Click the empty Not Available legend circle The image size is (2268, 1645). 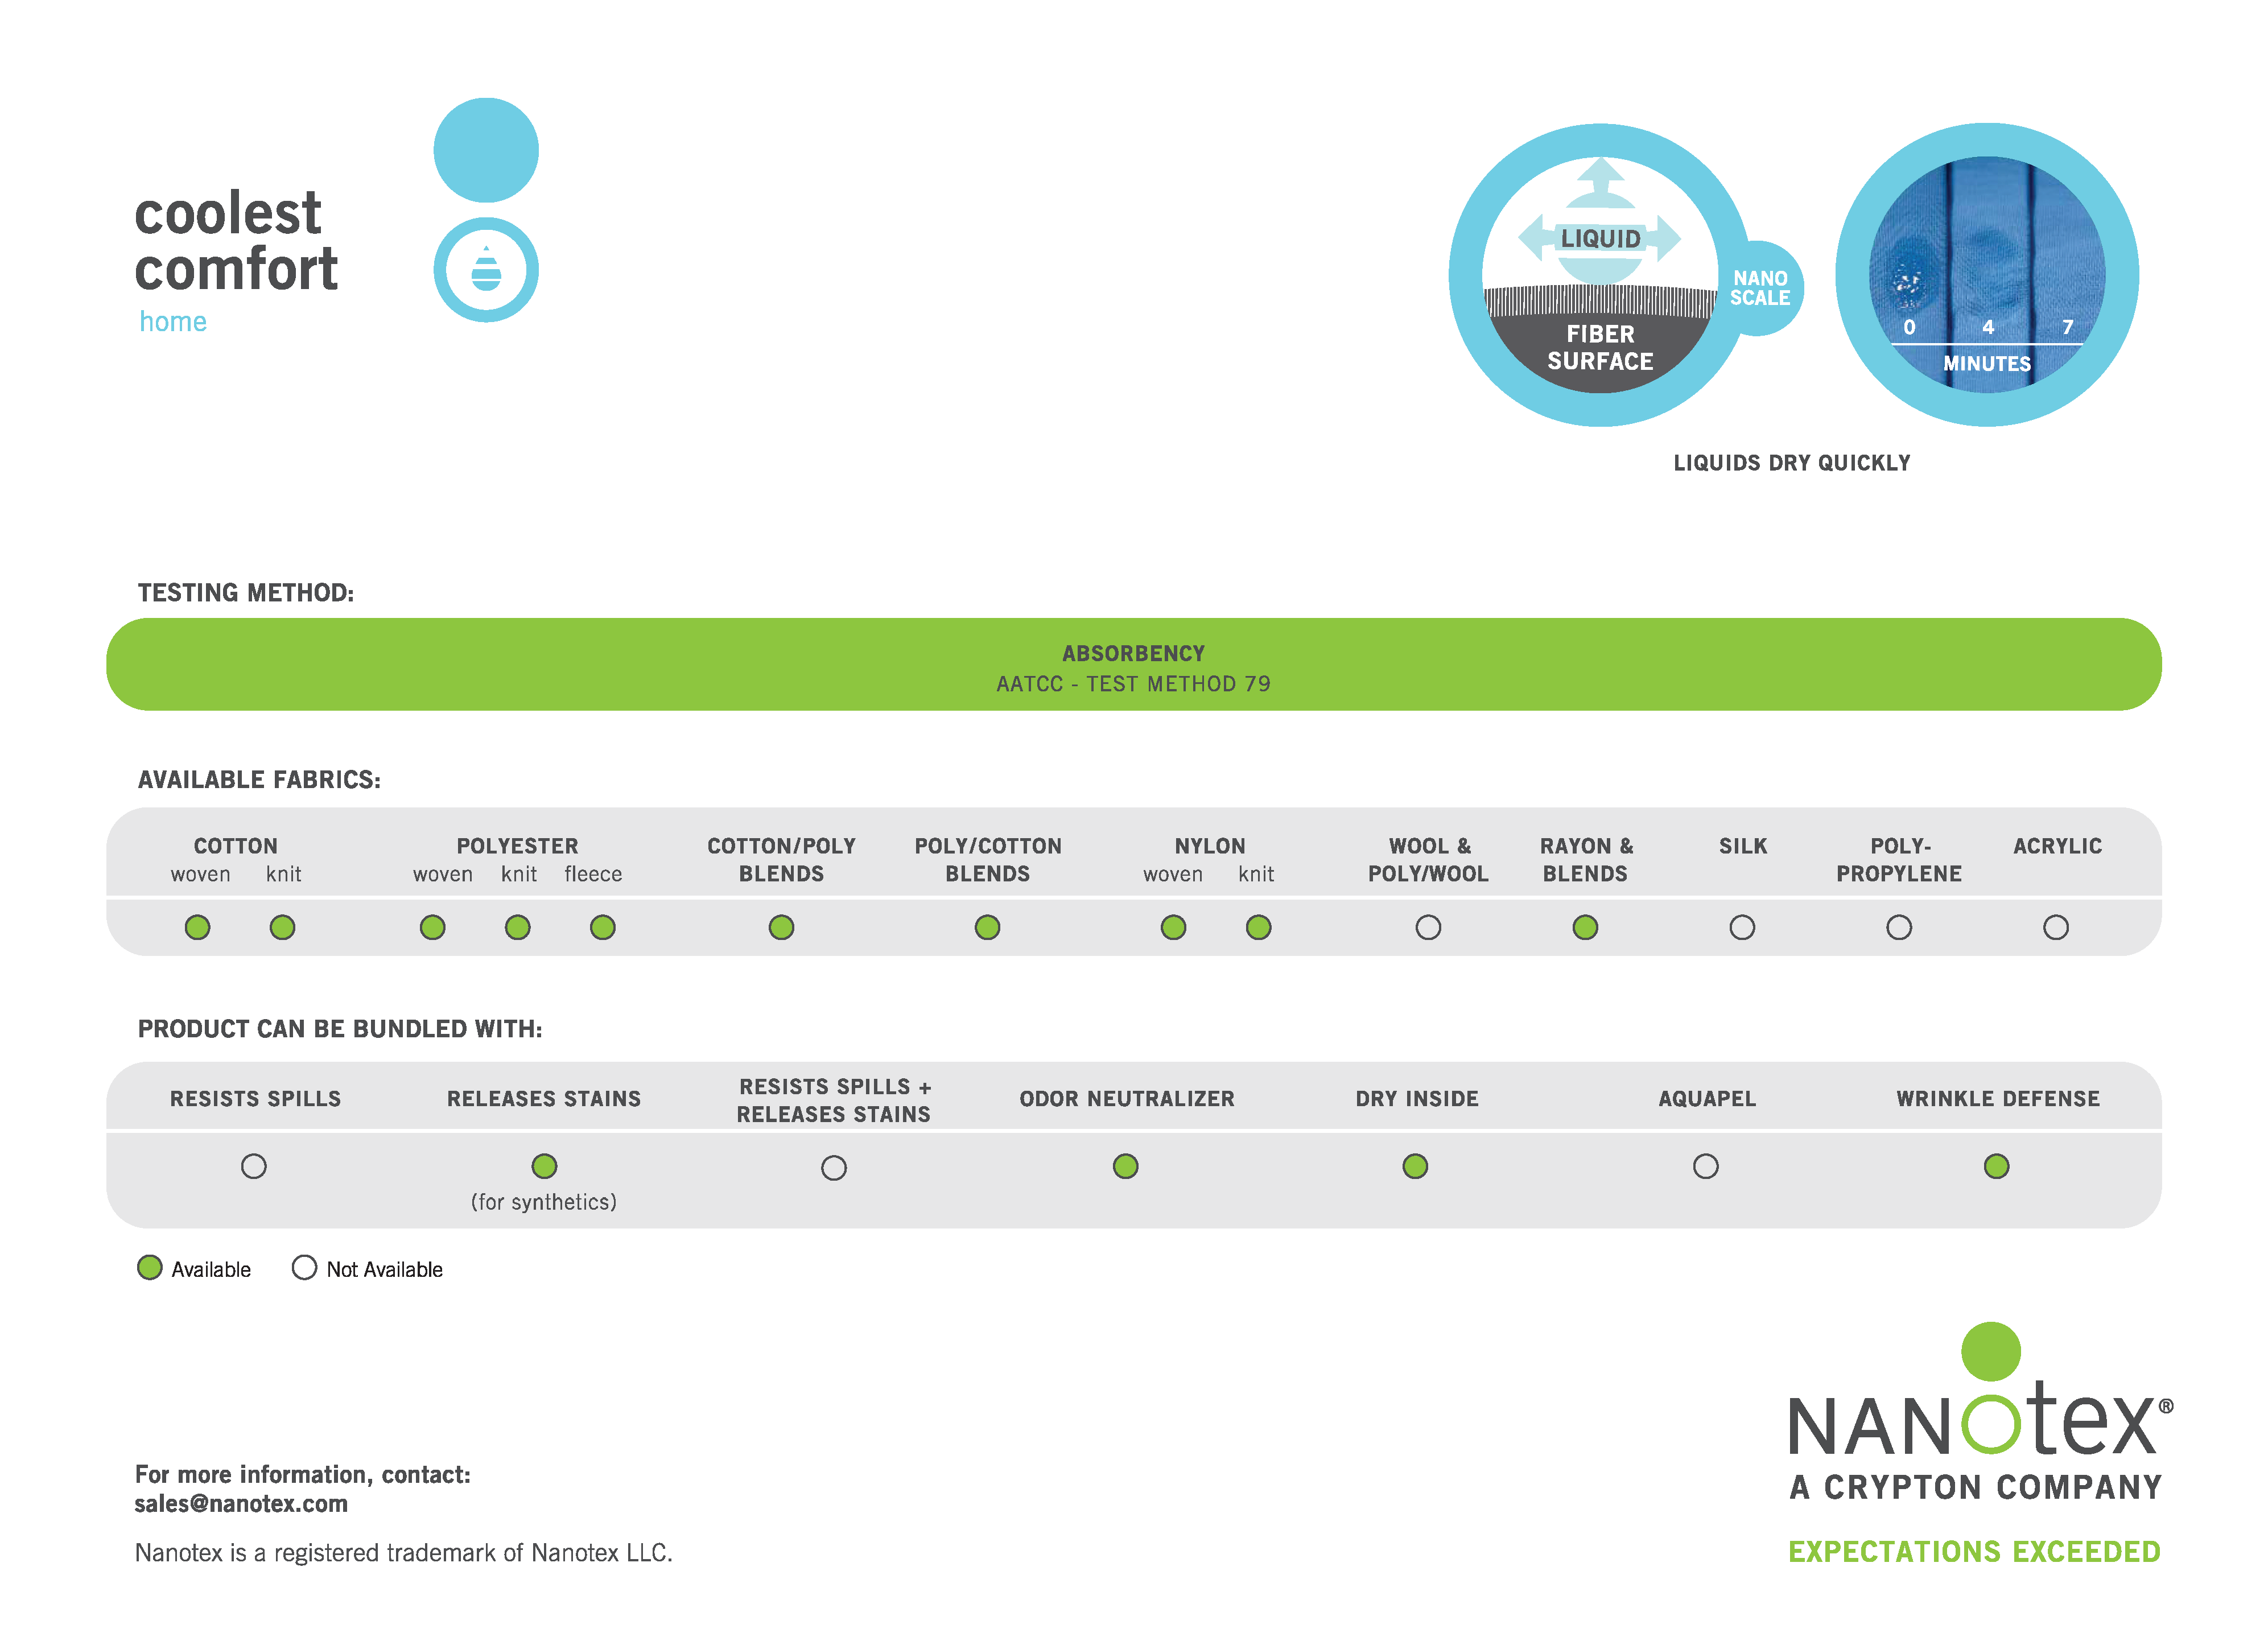(304, 1268)
